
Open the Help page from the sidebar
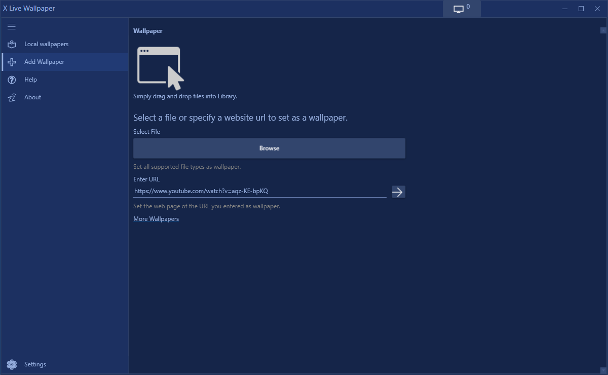pos(30,80)
